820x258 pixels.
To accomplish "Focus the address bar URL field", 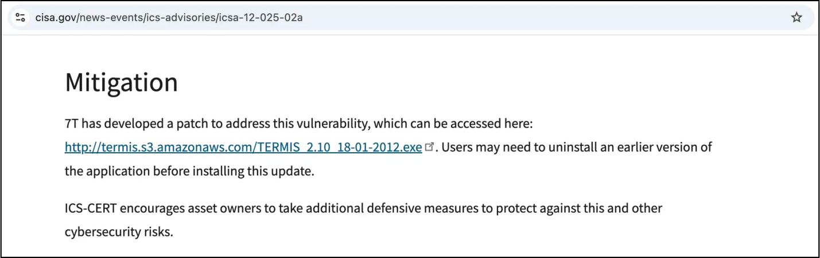I will (402, 18).
